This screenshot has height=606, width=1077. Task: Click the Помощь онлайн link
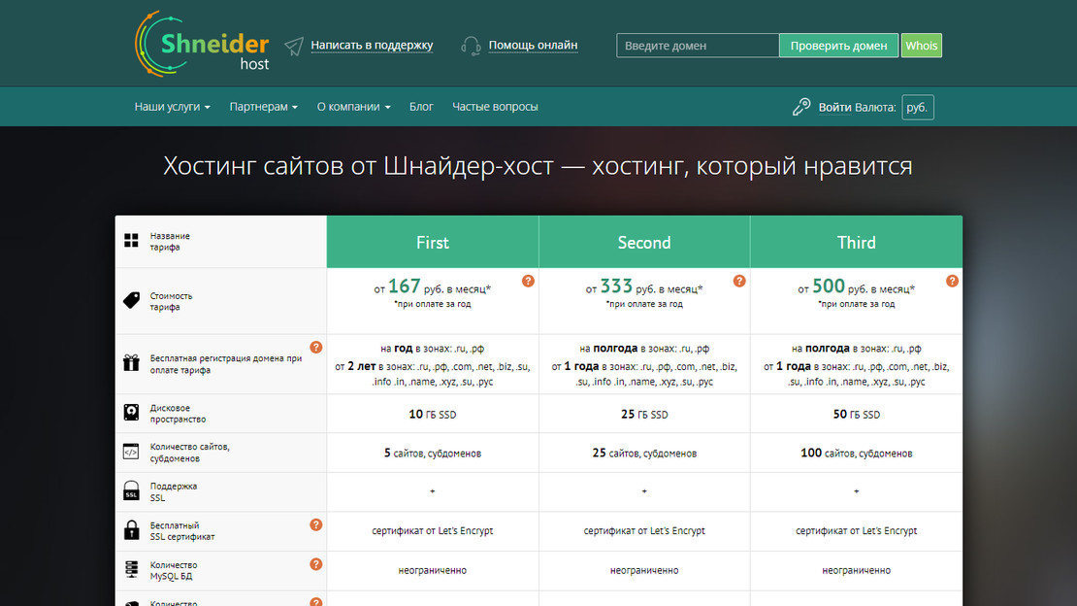point(533,46)
